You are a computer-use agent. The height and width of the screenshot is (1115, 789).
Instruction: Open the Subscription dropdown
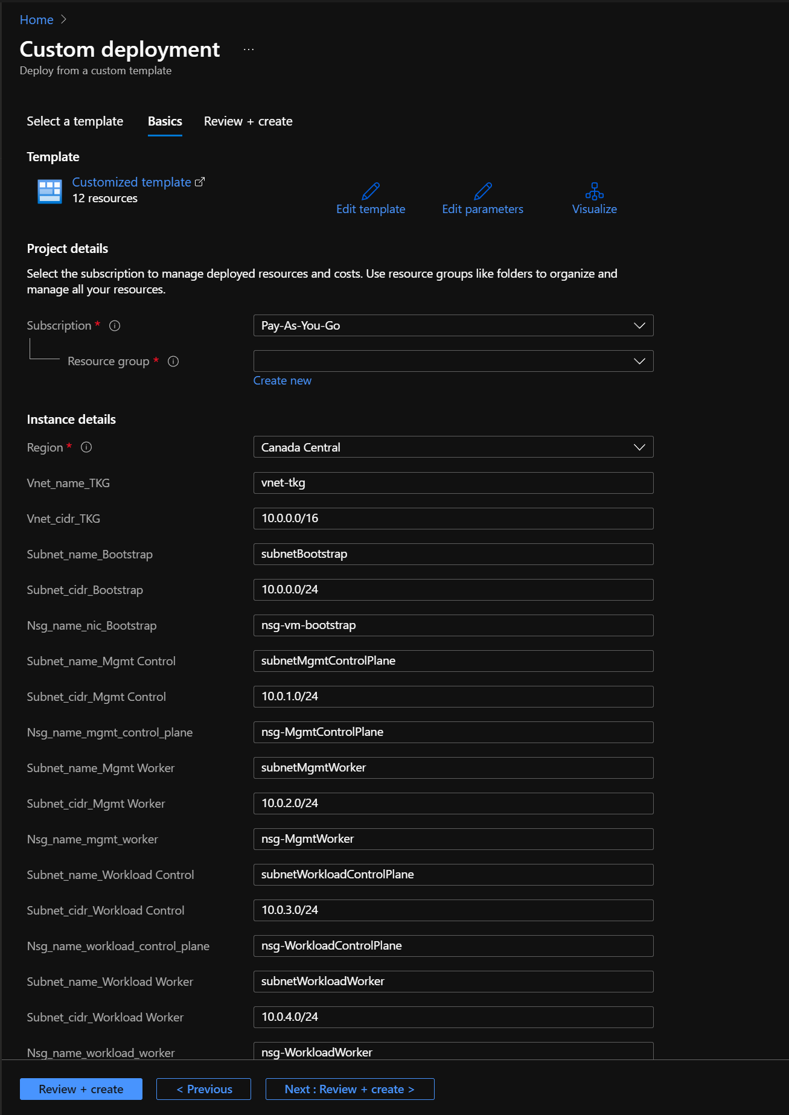[453, 325]
